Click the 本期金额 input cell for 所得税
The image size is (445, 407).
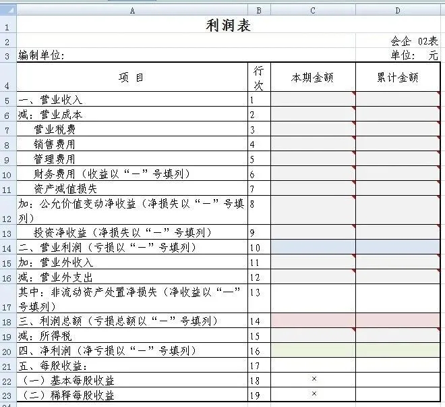click(x=313, y=335)
